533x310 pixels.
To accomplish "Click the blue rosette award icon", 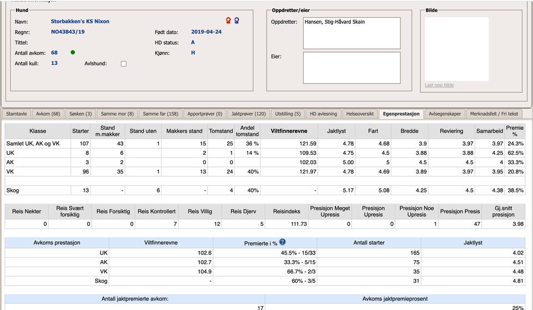I will click(237, 21).
